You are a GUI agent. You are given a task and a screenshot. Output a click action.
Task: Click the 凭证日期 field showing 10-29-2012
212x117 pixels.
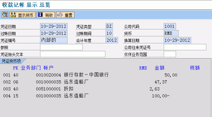pos(54,26)
